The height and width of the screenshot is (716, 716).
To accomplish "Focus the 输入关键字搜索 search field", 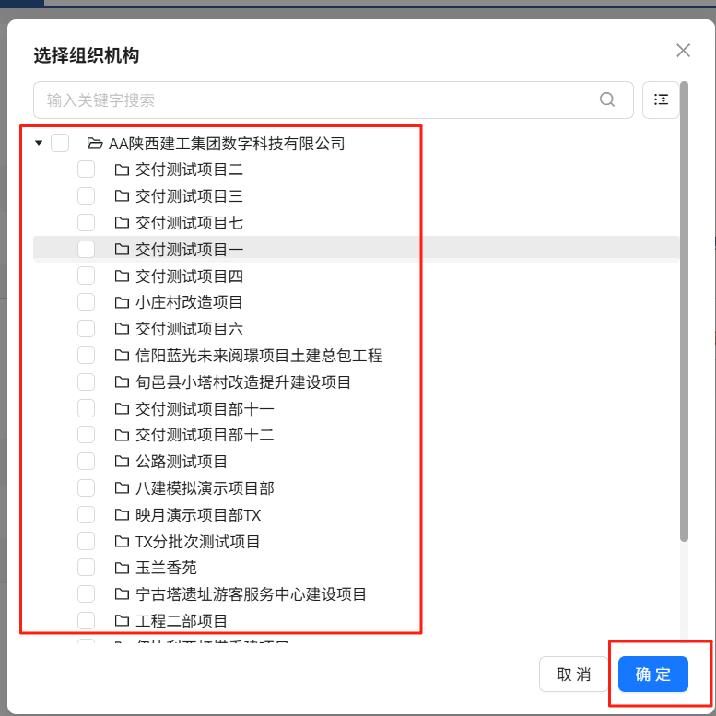I will coord(313,100).
